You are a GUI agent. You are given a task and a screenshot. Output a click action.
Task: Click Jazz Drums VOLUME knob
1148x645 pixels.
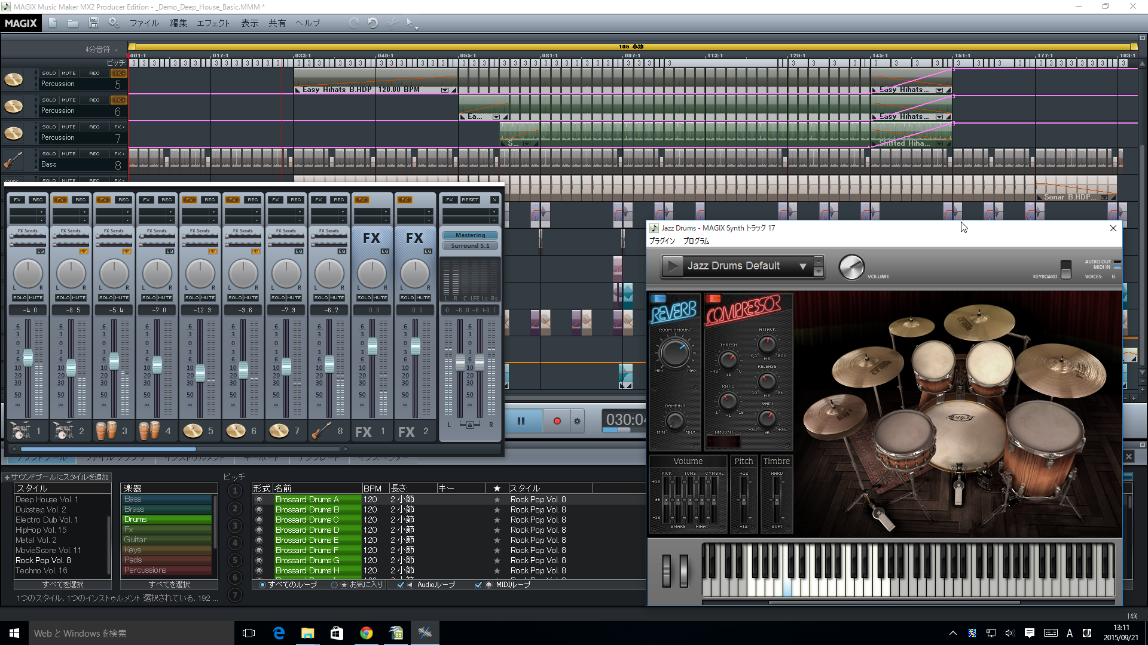click(x=851, y=266)
